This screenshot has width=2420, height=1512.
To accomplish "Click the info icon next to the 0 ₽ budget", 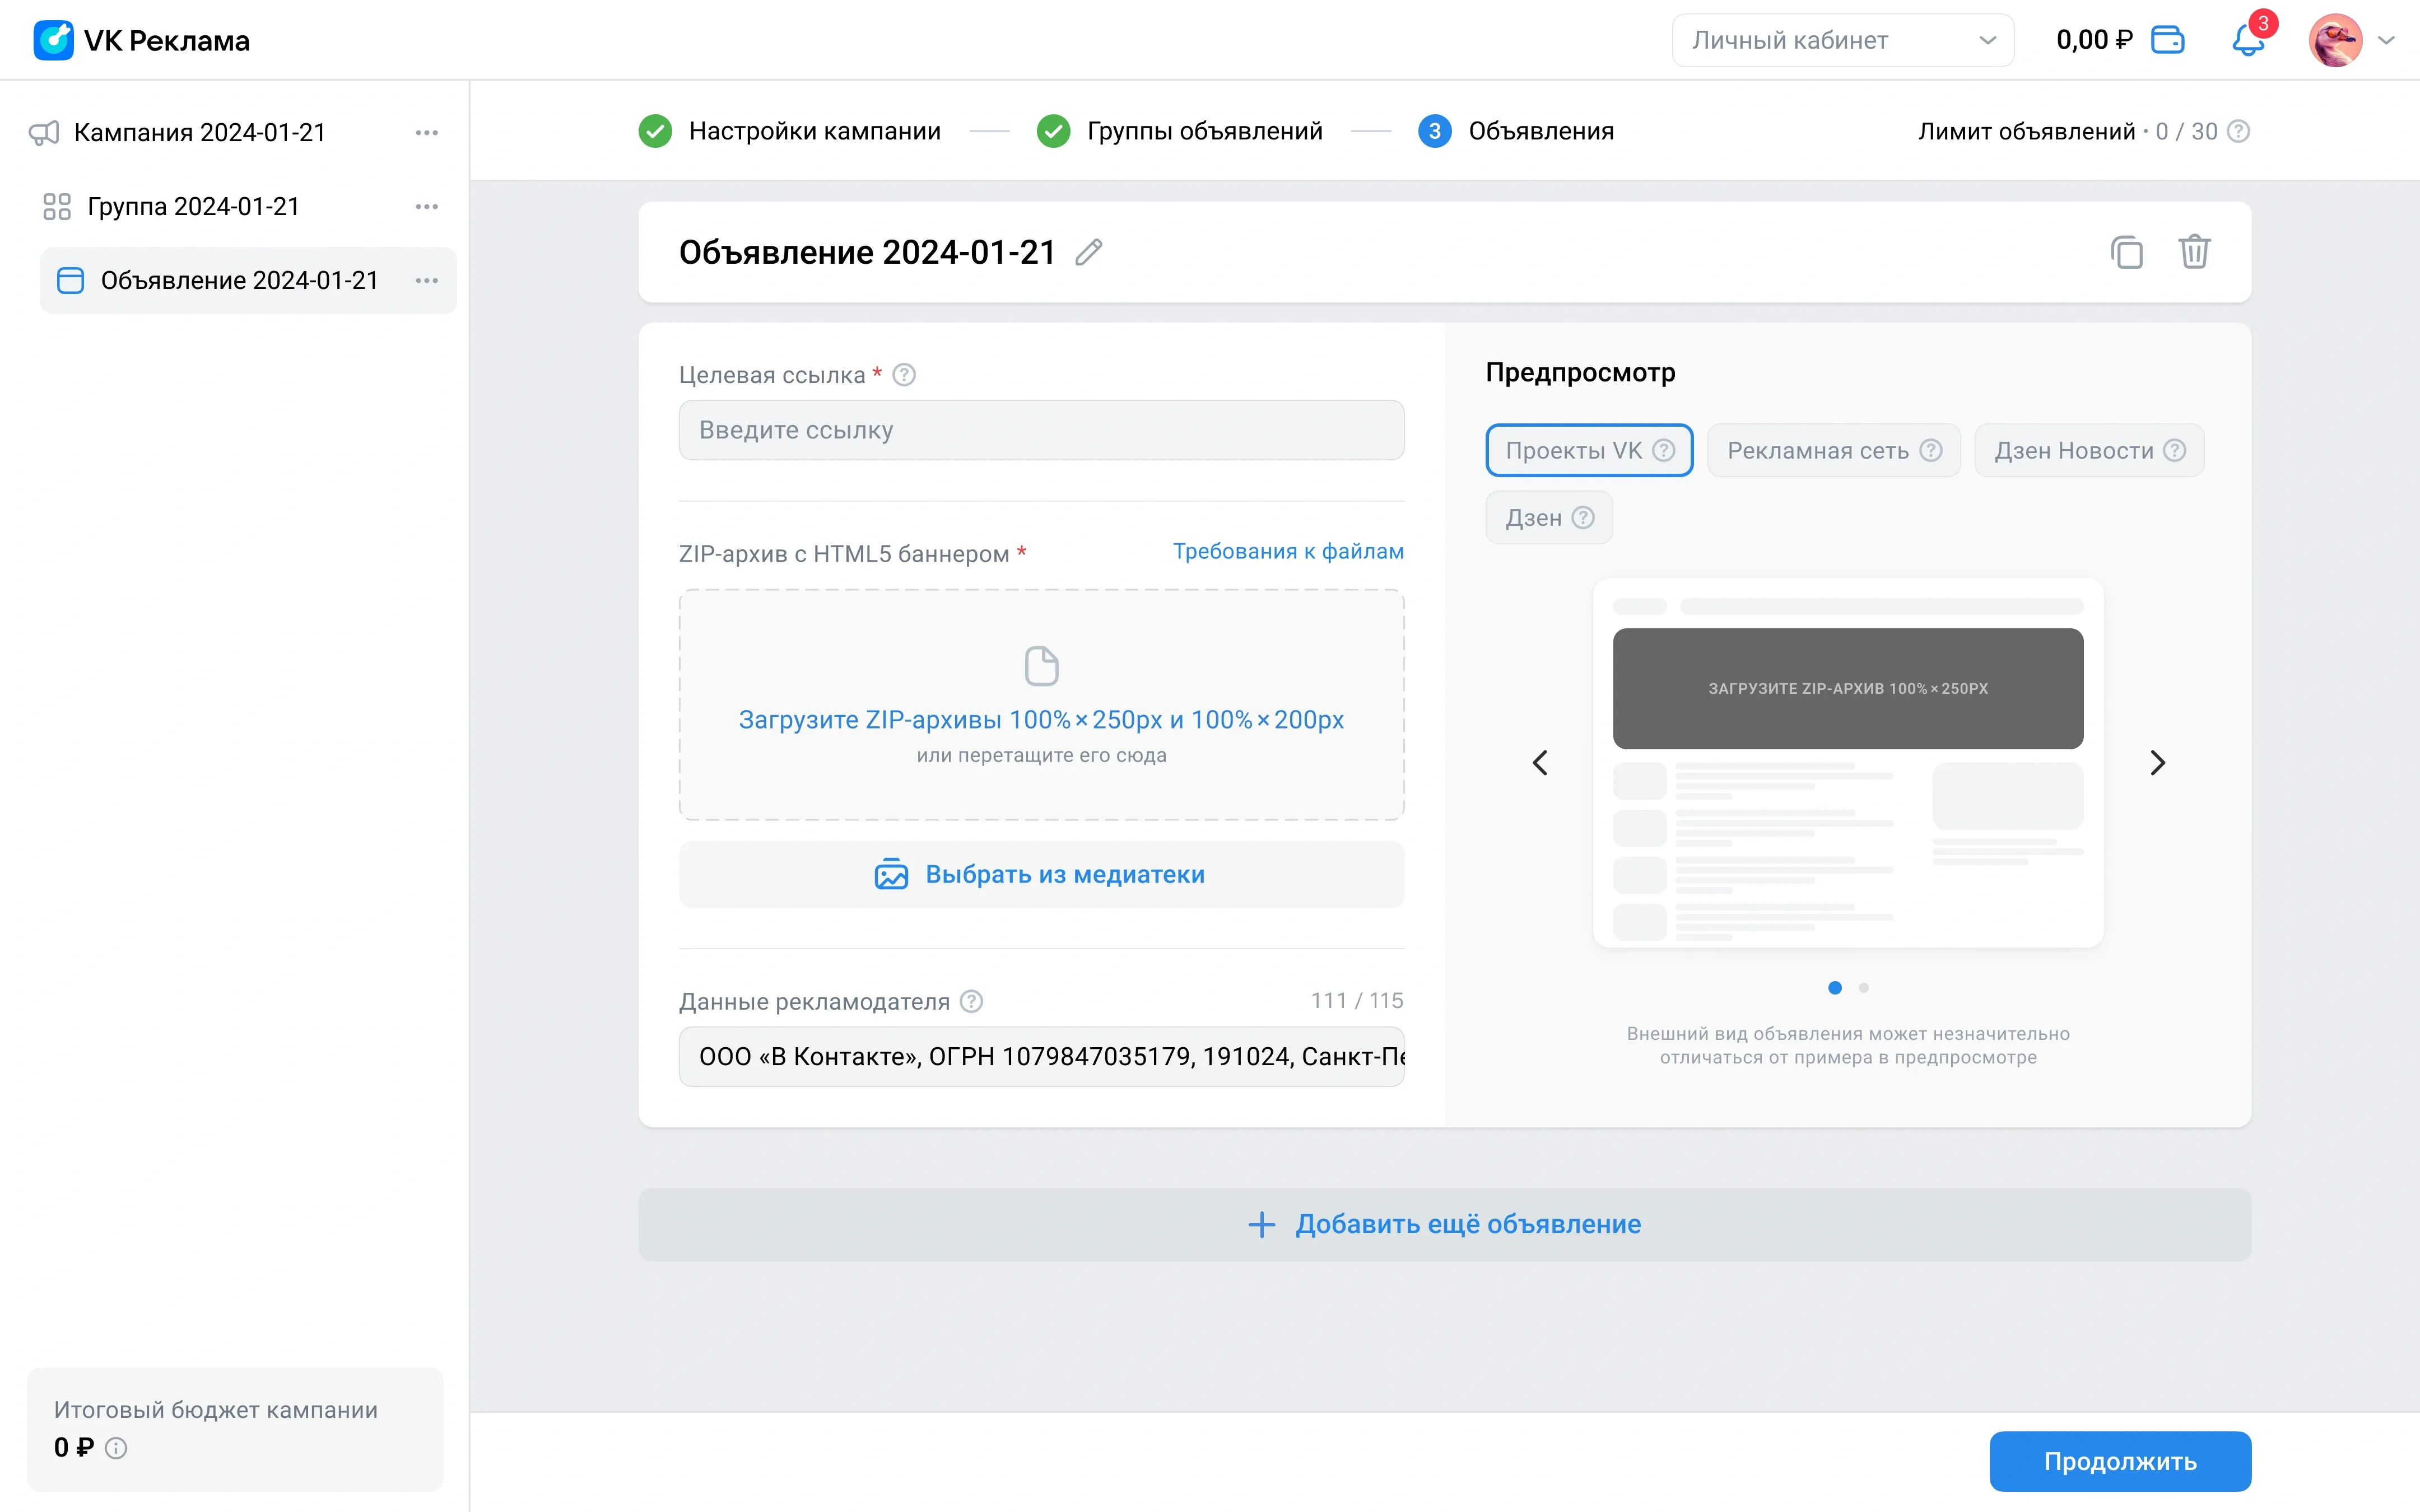I will pos(116,1448).
